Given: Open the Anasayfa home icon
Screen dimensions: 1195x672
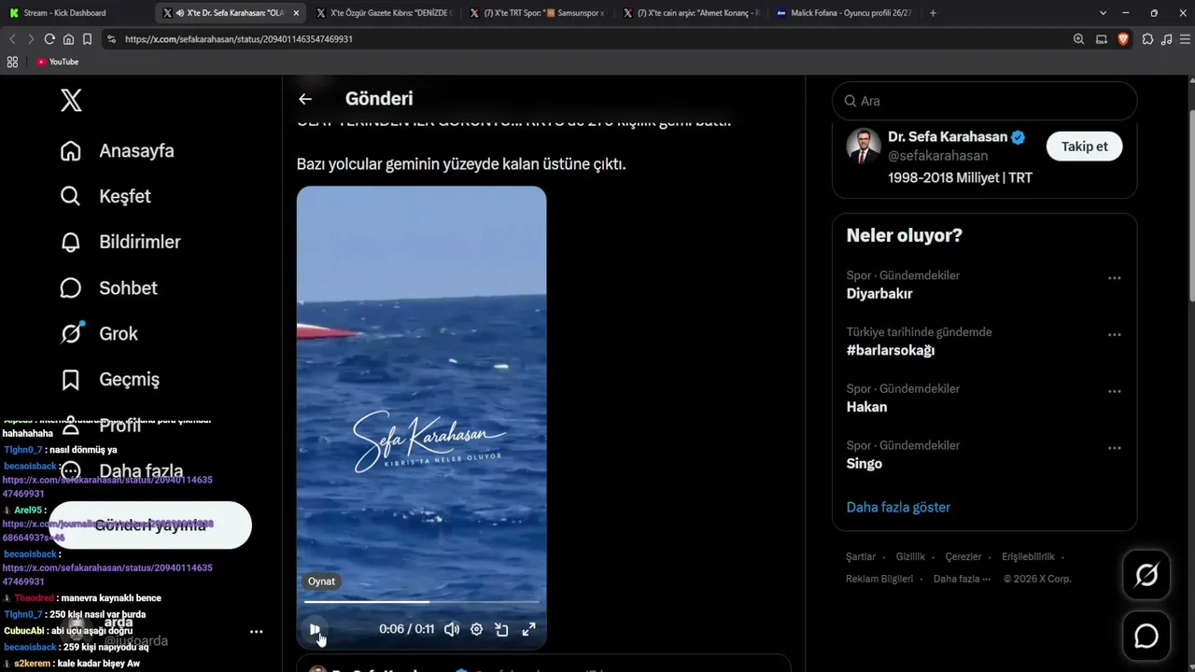Looking at the screenshot, I should [x=70, y=151].
